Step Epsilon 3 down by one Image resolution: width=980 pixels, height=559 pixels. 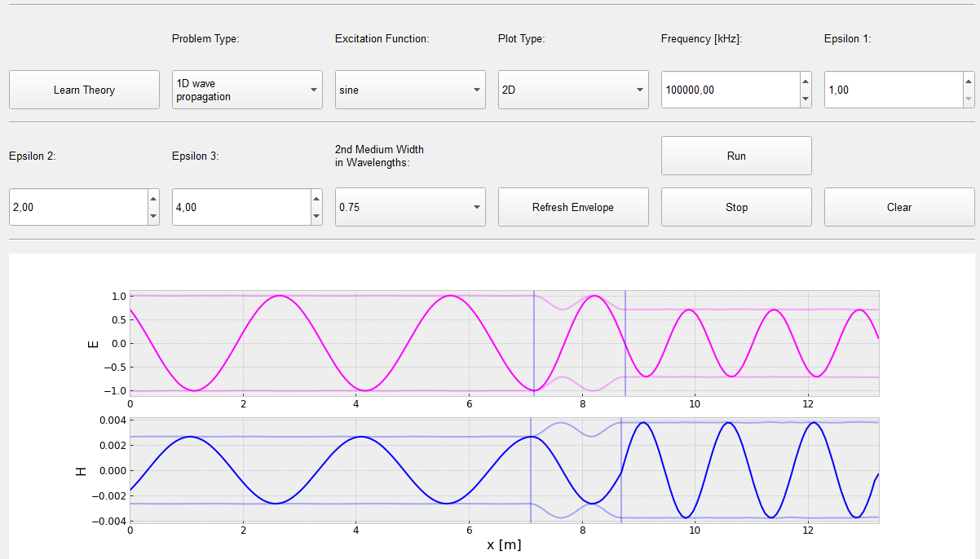coord(316,216)
